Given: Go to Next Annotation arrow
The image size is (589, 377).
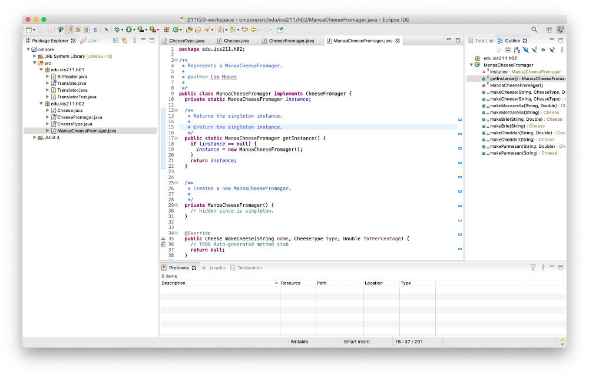Looking at the screenshot, I should coord(220,29).
